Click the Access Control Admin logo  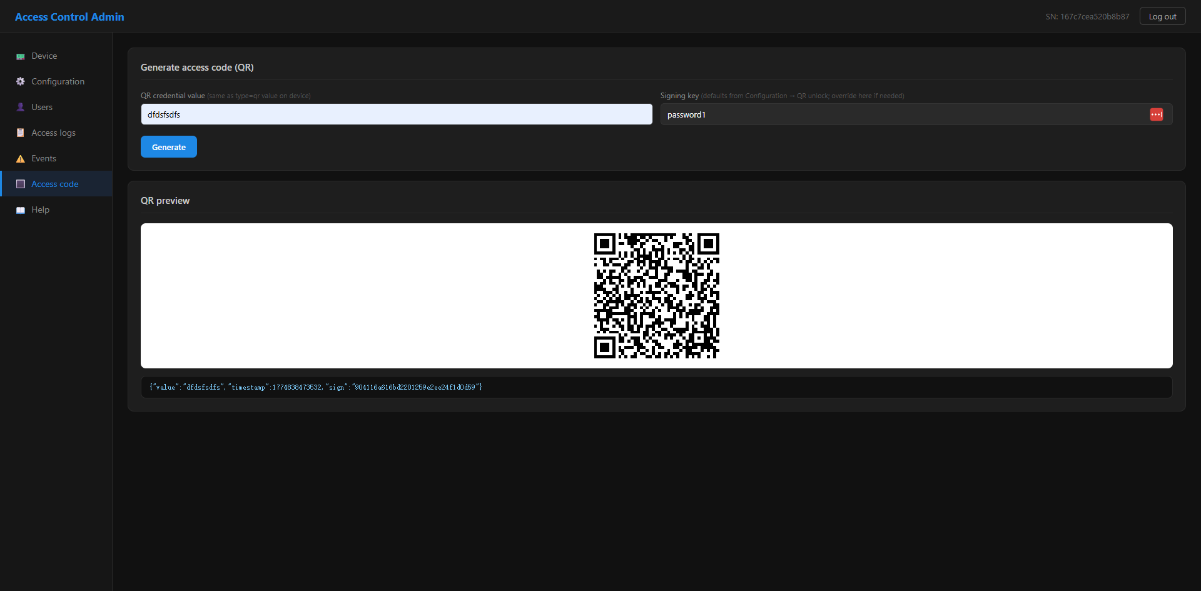click(69, 16)
